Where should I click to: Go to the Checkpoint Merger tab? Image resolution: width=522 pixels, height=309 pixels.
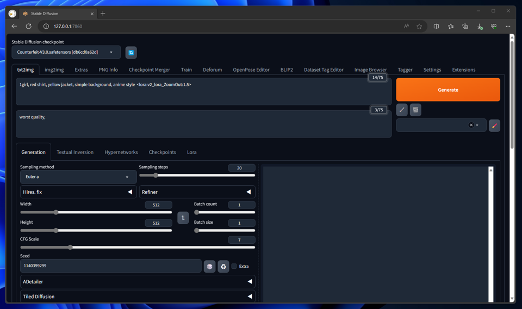pos(149,70)
